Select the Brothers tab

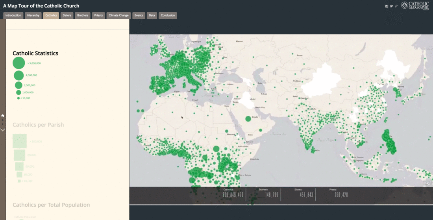coord(83,15)
